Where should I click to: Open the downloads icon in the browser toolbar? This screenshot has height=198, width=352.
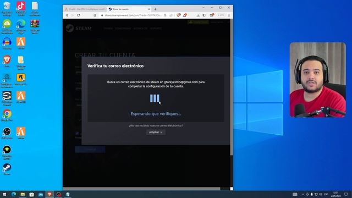click(x=198, y=15)
